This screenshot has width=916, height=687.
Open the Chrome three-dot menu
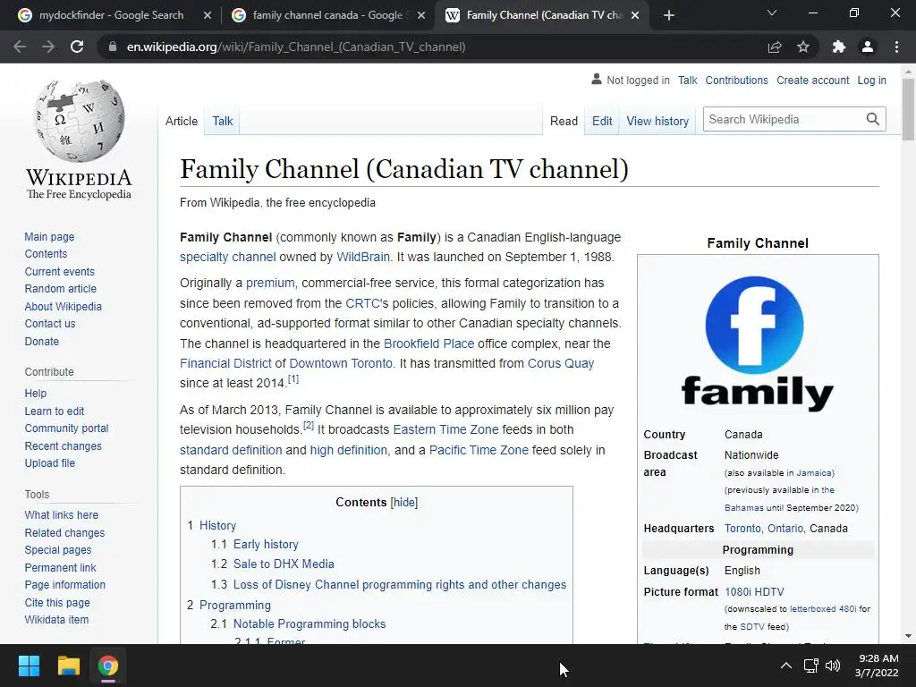896,47
